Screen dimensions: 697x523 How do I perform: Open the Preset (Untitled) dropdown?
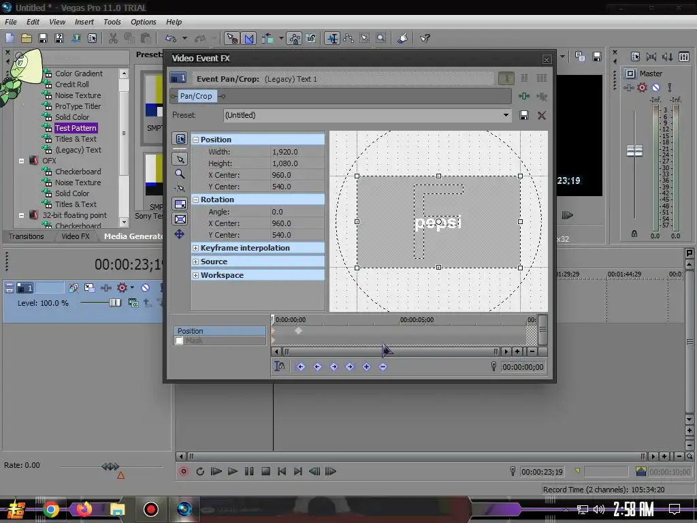click(x=506, y=115)
